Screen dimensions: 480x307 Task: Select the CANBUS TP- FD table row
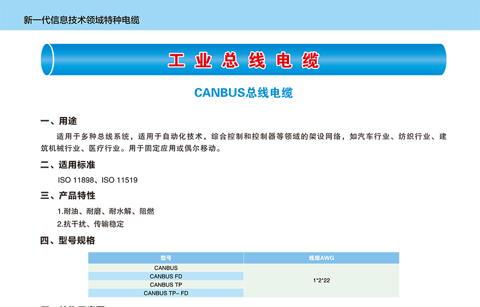pos(166,293)
